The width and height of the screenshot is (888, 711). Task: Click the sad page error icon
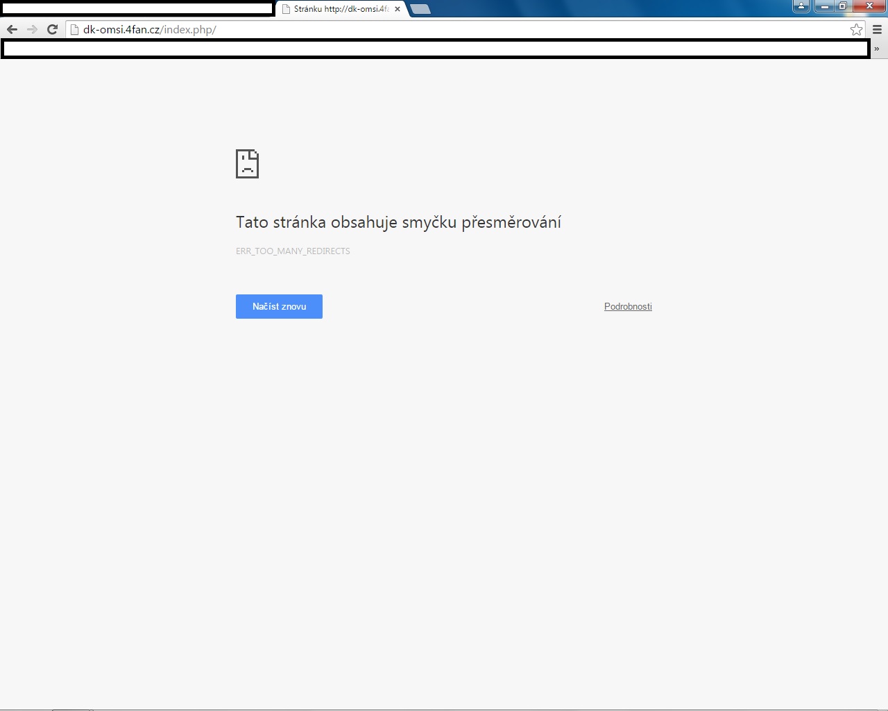click(x=247, y=164)
